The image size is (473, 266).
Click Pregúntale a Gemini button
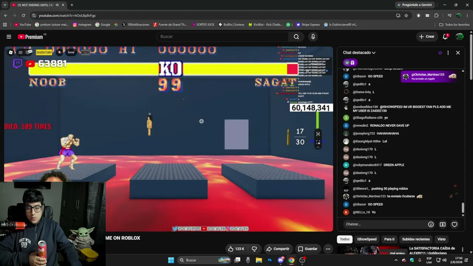[414, 5]
